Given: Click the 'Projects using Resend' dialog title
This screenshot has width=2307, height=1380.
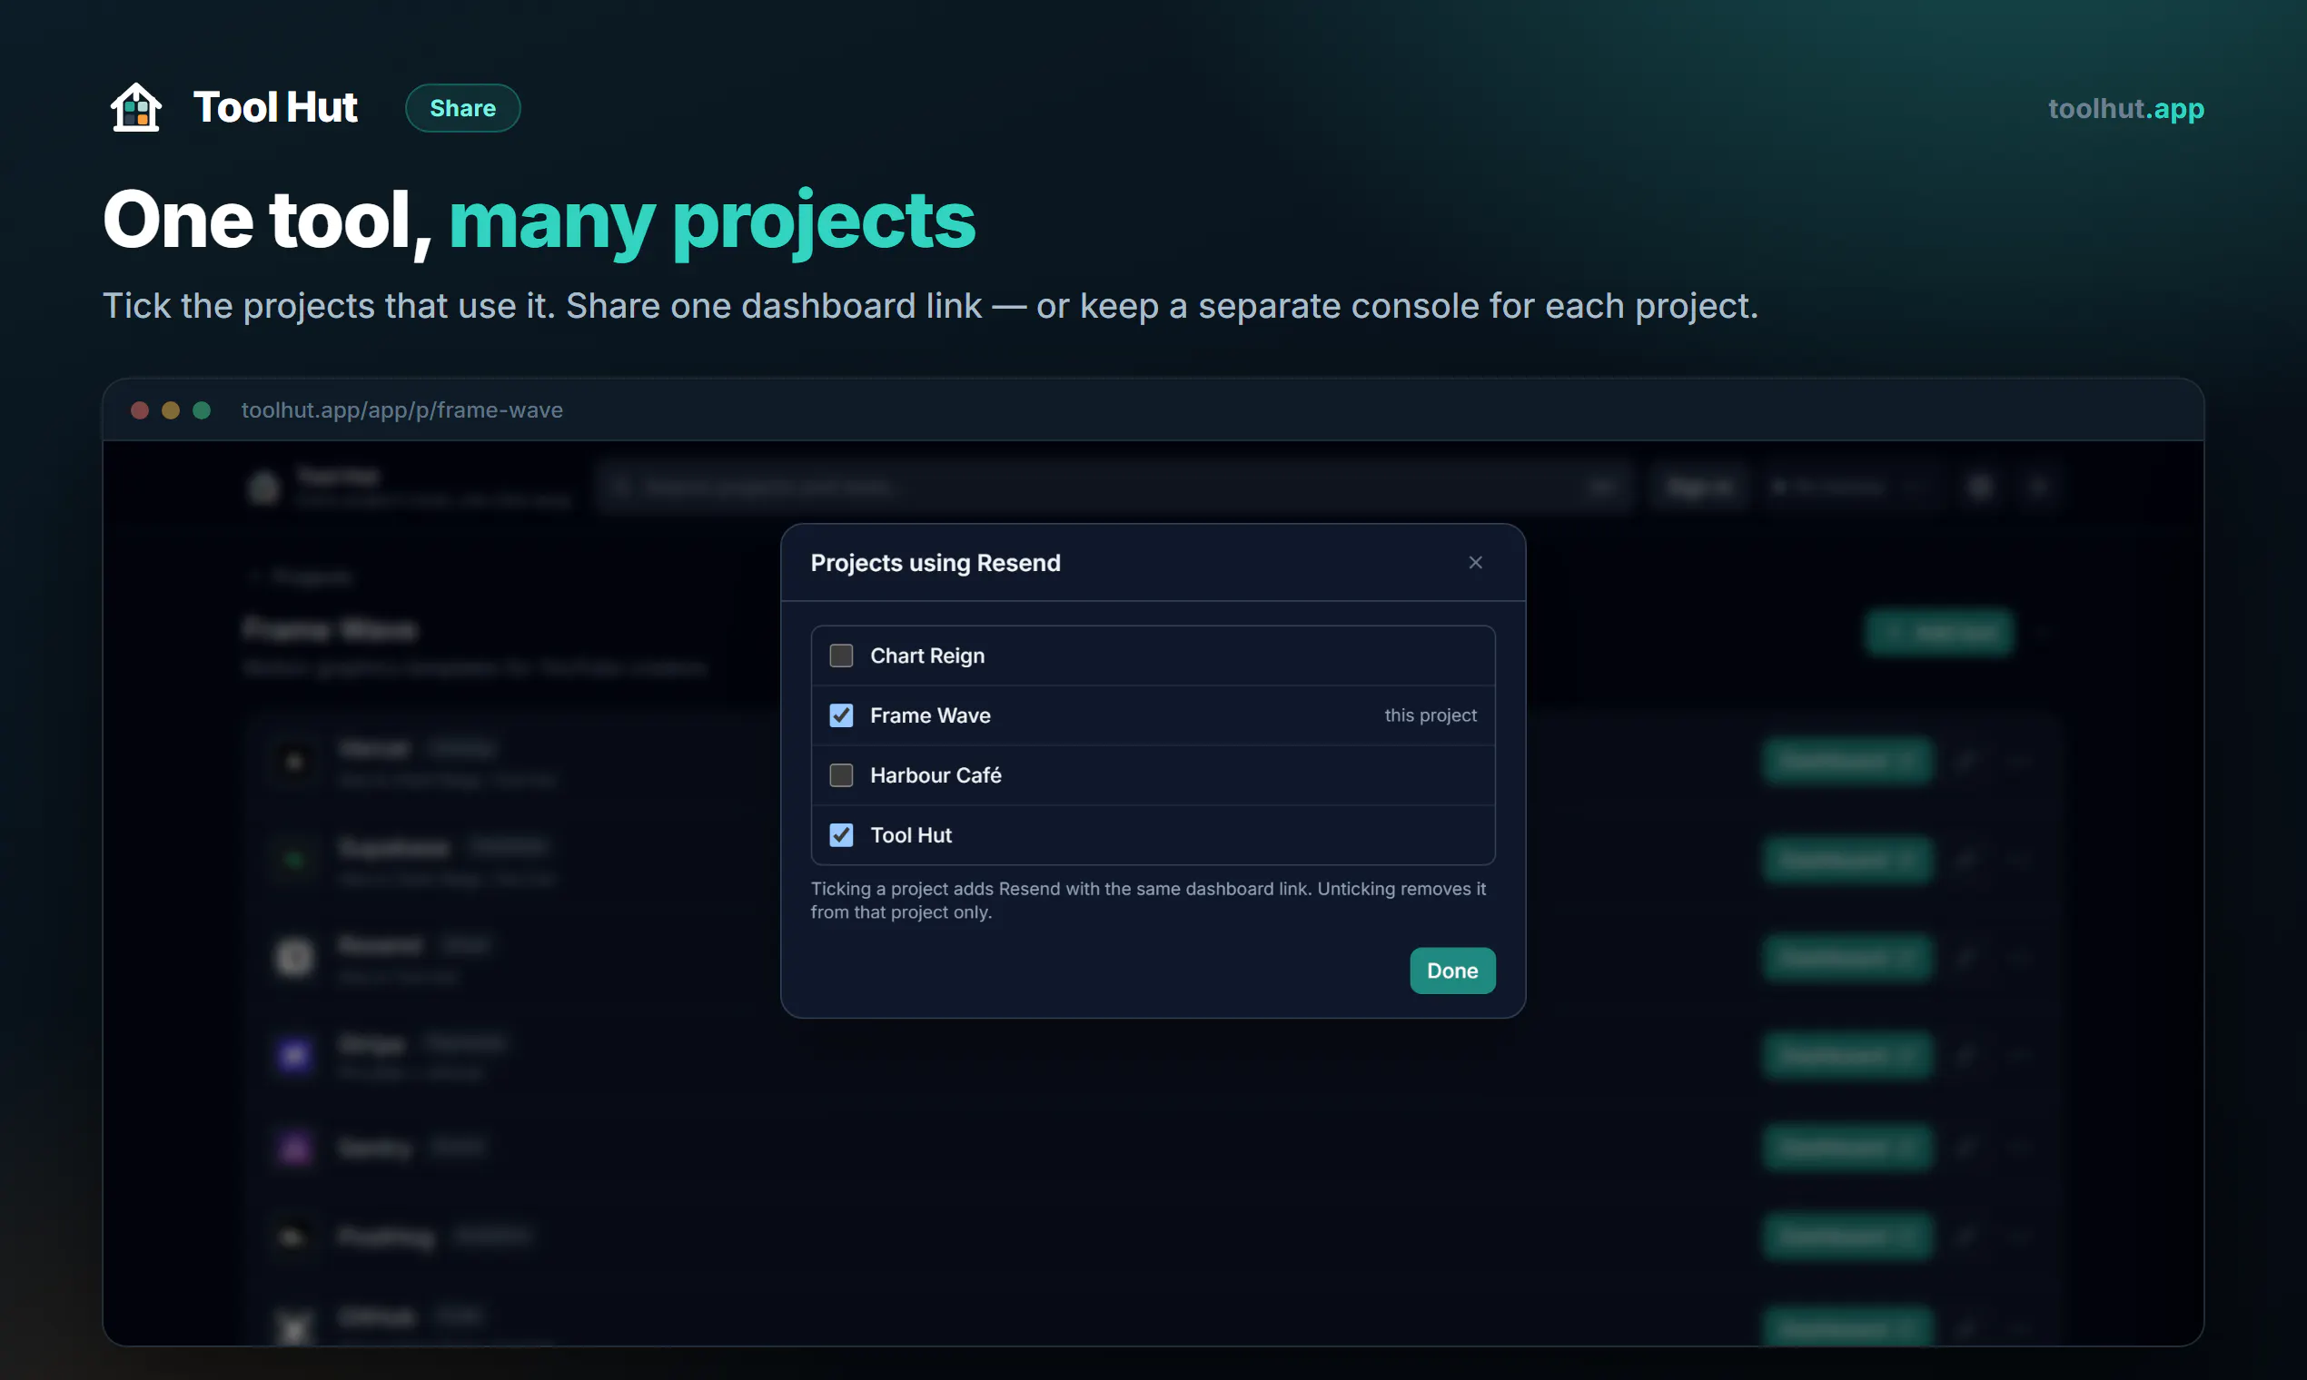Looking at the screenshot, I should click(x=935, y=563).
